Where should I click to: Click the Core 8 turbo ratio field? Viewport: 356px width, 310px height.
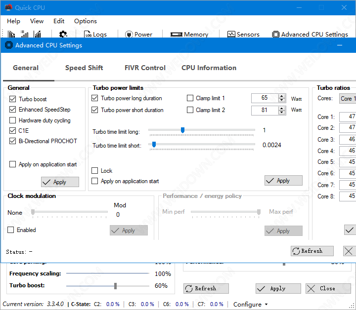click(348, 196)
